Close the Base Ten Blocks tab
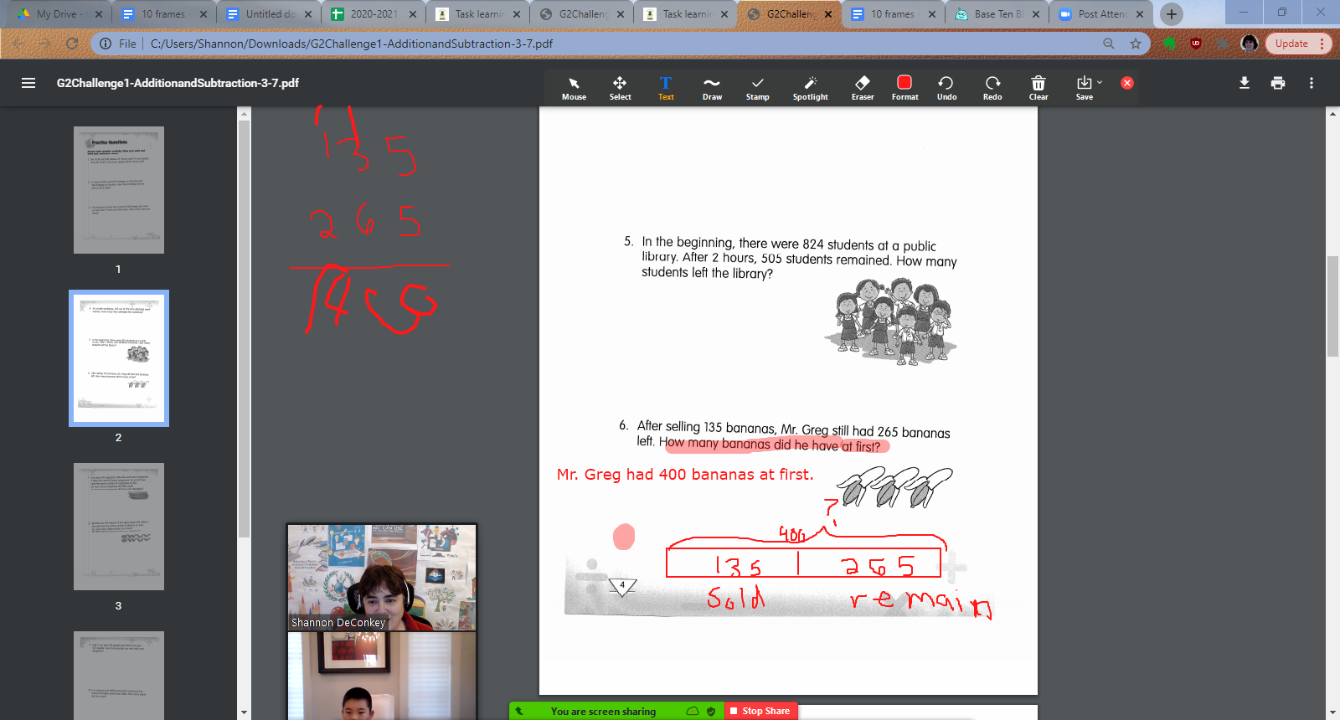 coord(1036,14)
